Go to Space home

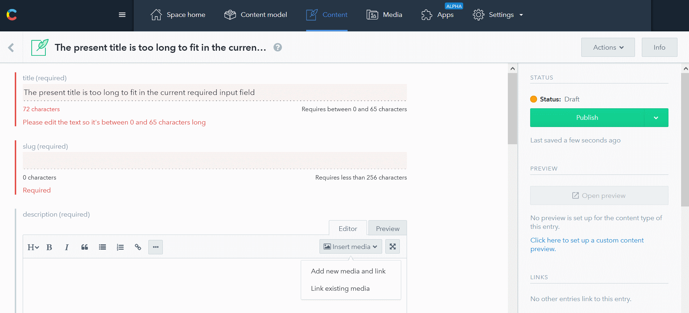coord(178,15)
